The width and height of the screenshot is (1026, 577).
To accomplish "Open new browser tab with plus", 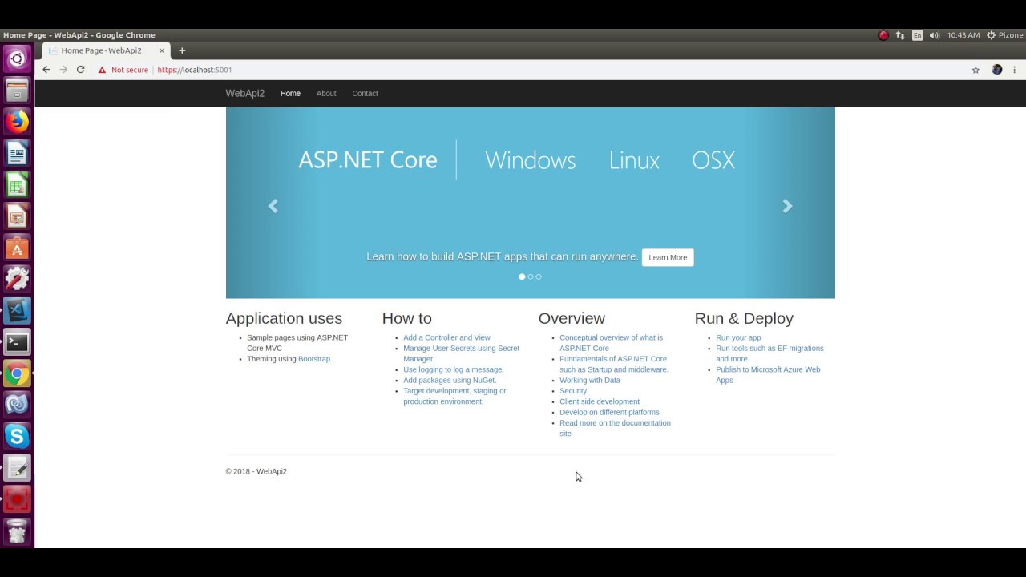I will [182, 50].
